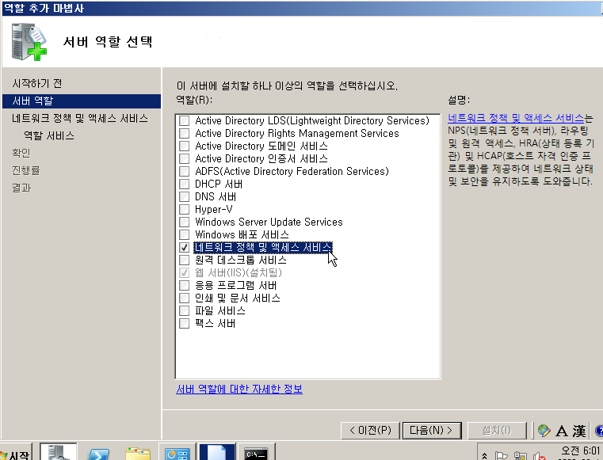Check the 응용 프로그램 서버 checkbox
The height and width of the screenshot is (460, 603).
[x=184, y=286]
